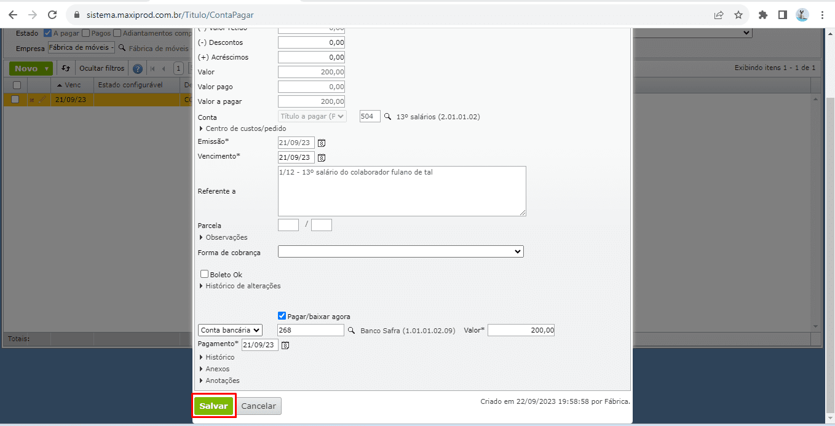This screenshot has height=426, width=835.
Task: Open calendar picker next to Emissão date
Action: tap(322, 143)
